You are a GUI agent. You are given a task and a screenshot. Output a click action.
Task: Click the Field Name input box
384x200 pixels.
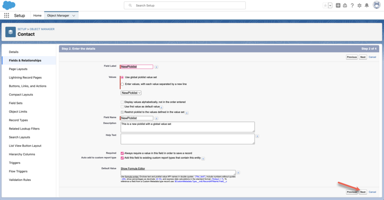pos(137,118)
